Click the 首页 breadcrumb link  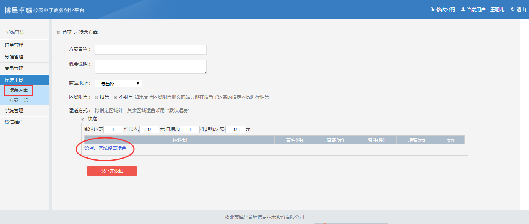click(x=67, y=32)
